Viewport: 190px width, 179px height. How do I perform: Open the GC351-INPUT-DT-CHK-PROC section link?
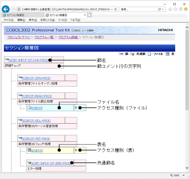pyautogui.click(x=29, y=60)
